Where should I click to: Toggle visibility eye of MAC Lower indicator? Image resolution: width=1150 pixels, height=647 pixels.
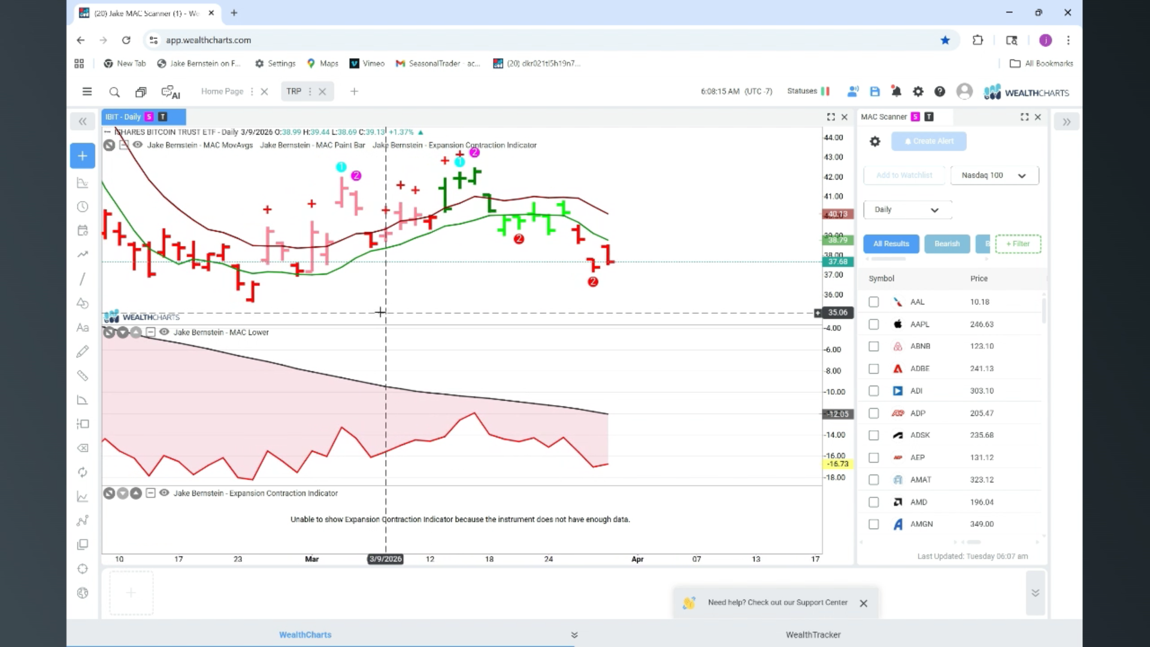(x=164, y=332)
